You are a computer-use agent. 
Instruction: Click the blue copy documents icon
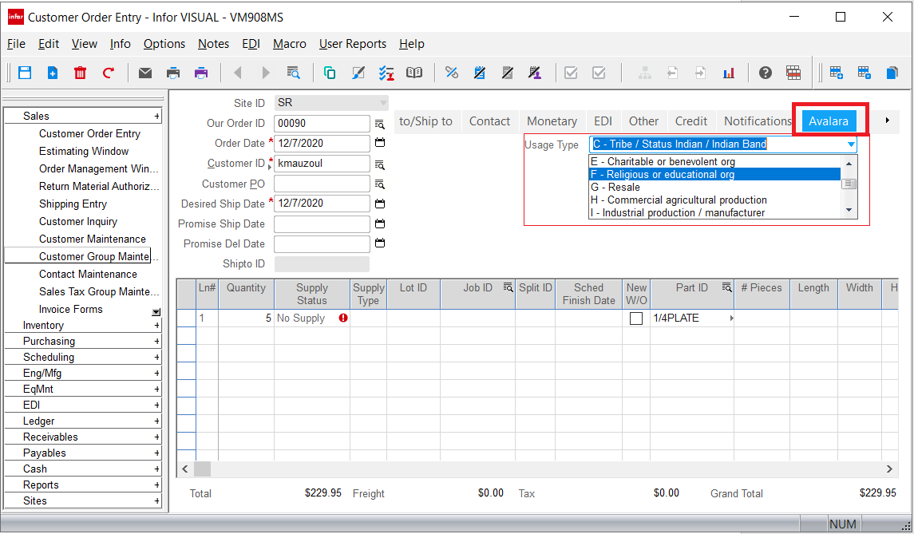click(892, 73)
